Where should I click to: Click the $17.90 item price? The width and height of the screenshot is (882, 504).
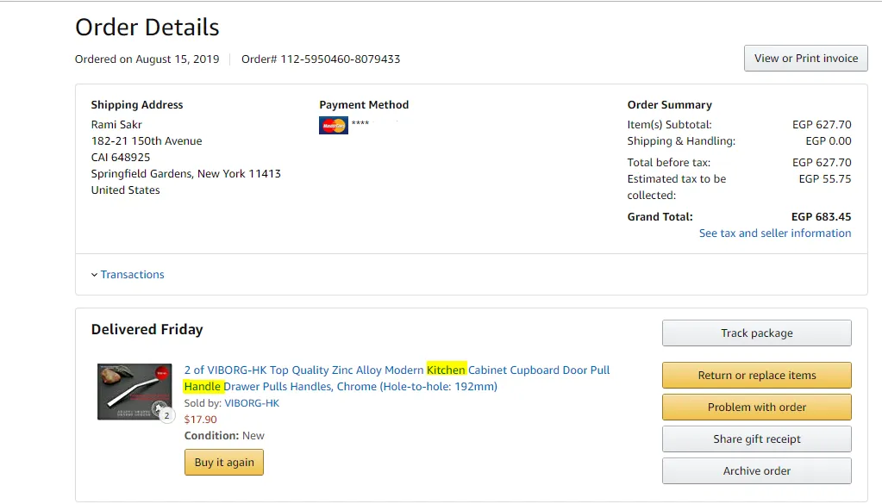point(200,420)
